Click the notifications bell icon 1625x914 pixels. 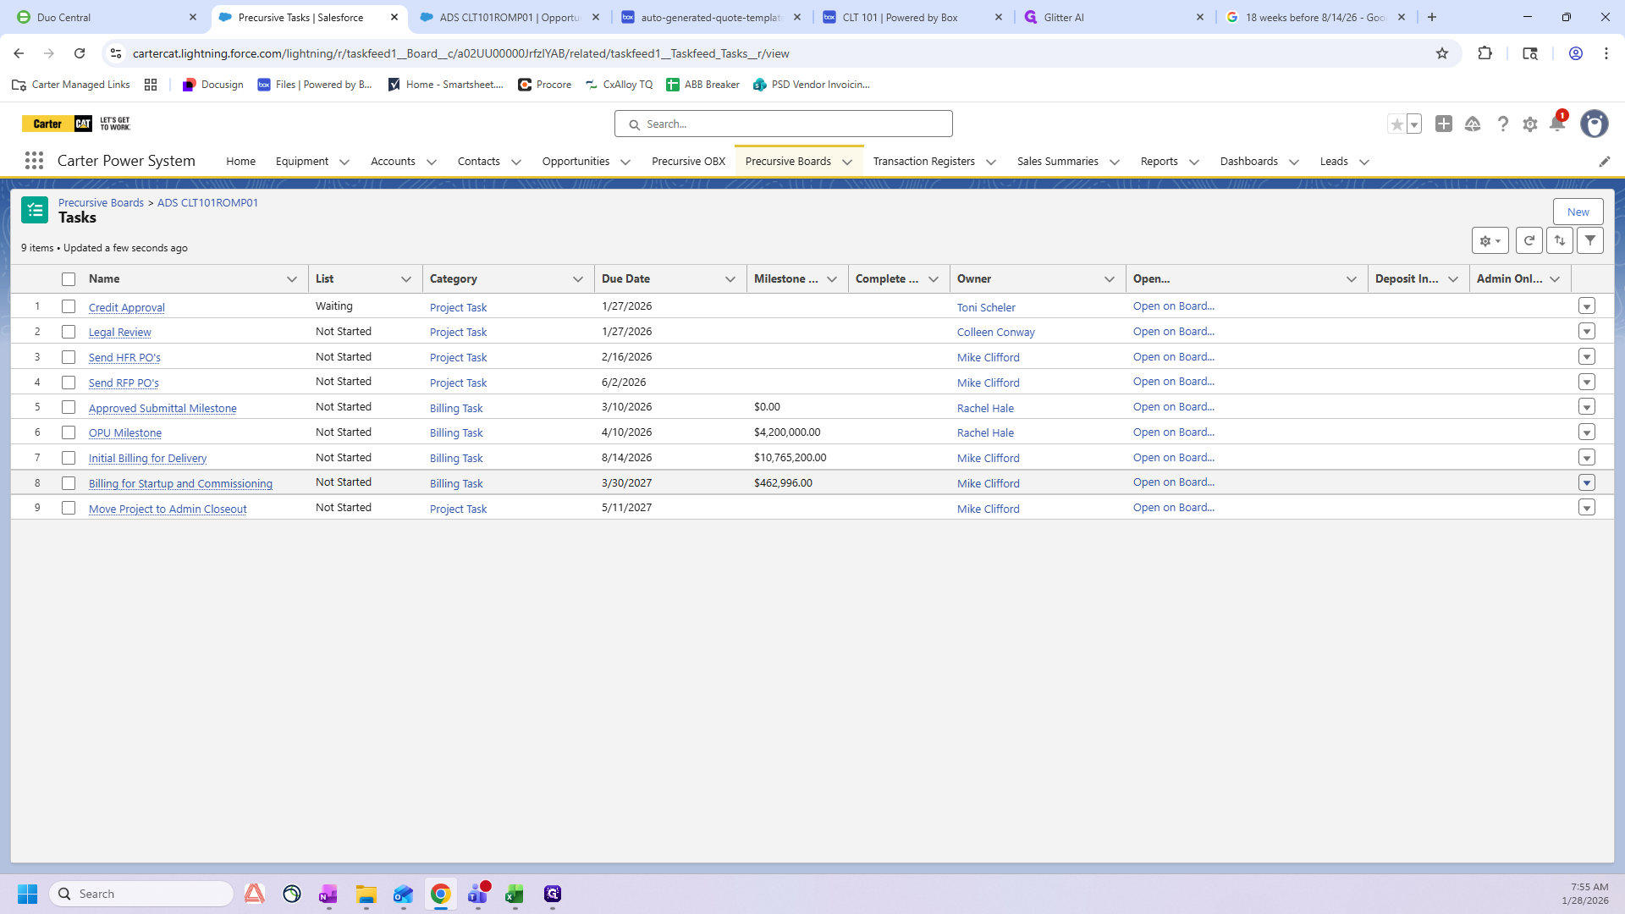pyautogui.click(x=1556, y=124)
